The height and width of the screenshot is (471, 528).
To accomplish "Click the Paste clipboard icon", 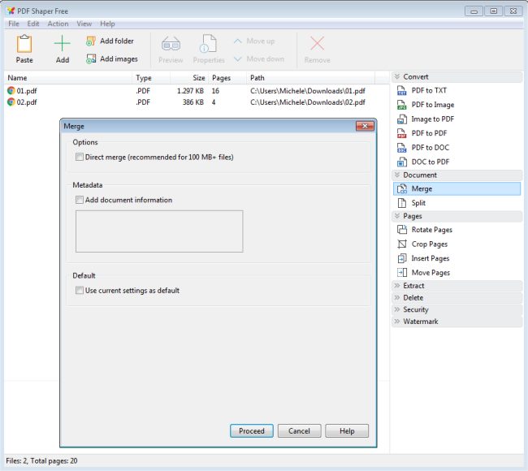I will click(24, 44).
